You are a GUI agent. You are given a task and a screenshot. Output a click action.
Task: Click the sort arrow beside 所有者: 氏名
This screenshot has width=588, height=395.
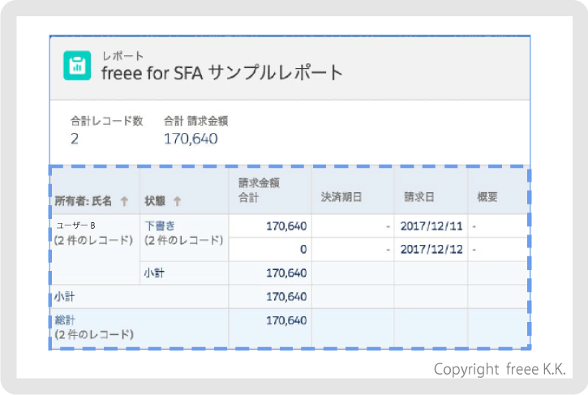click(x=125, y=201)
